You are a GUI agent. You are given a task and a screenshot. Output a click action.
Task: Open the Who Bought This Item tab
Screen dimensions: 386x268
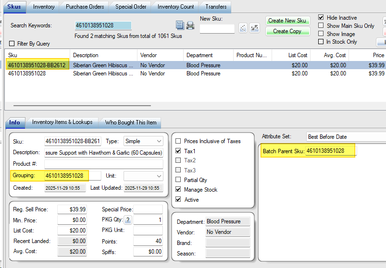(x=131, y=122)
